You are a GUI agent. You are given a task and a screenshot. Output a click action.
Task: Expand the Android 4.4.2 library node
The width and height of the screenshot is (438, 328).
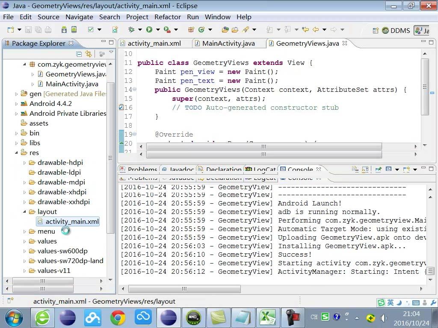[17, 104]
